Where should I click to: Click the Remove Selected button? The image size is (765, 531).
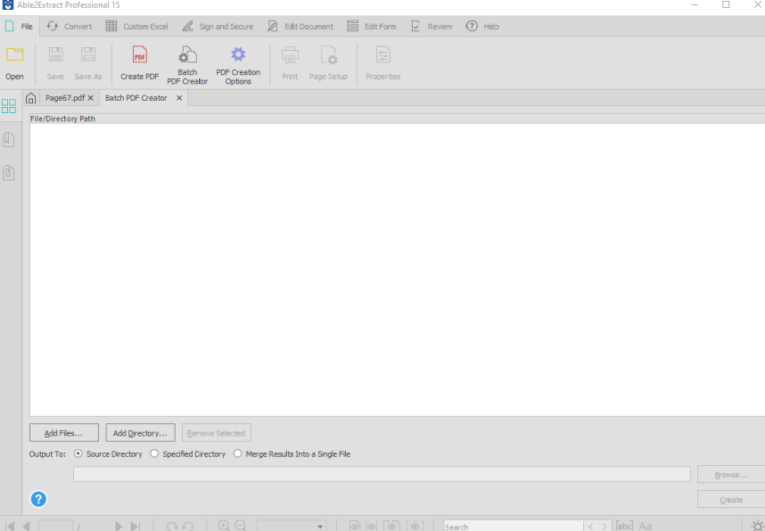click(216, 432)
